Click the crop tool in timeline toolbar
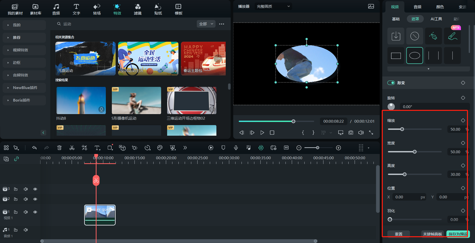Screen dimensions: 475x243 (84, 148)
